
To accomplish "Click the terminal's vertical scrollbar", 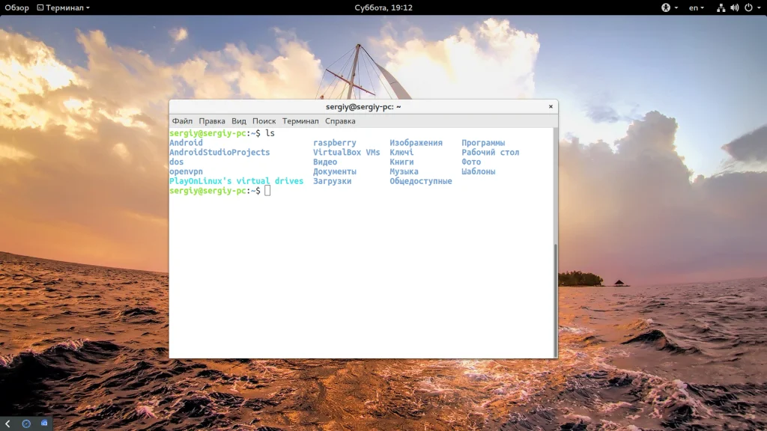I will [x=554, y=299].
